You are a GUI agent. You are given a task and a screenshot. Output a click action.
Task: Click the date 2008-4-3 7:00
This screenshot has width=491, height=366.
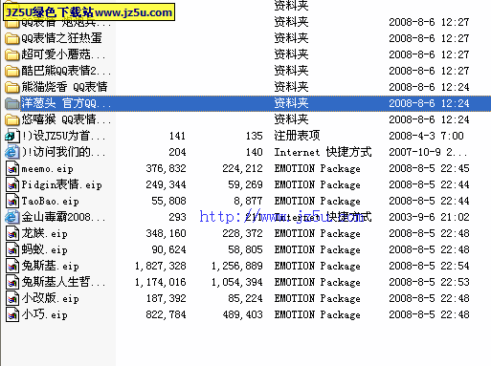tap(426, 136)
